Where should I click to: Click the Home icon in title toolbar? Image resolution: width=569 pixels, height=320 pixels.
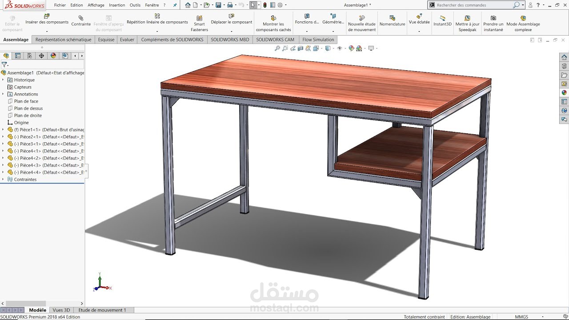click(x=188, y=5)
